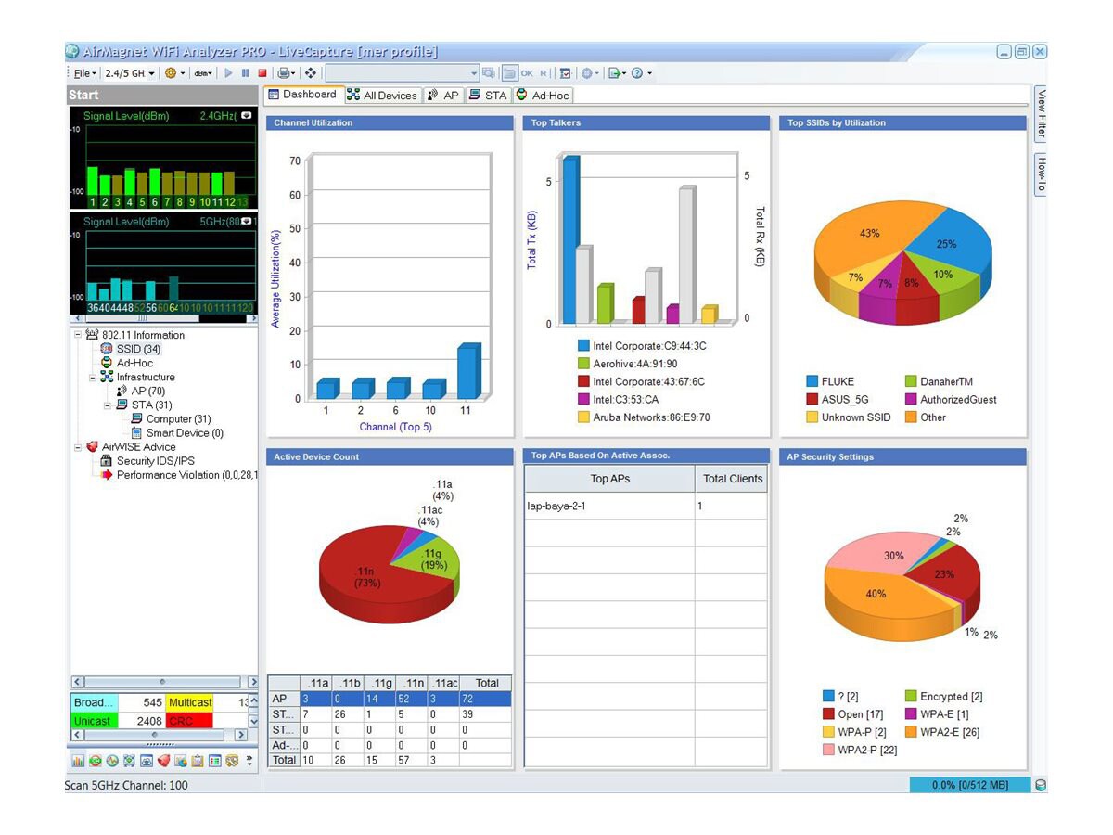Click the dBm units toolbar button
The width and height of the screenshot is (1113, 835).
[x=203, y=72]
